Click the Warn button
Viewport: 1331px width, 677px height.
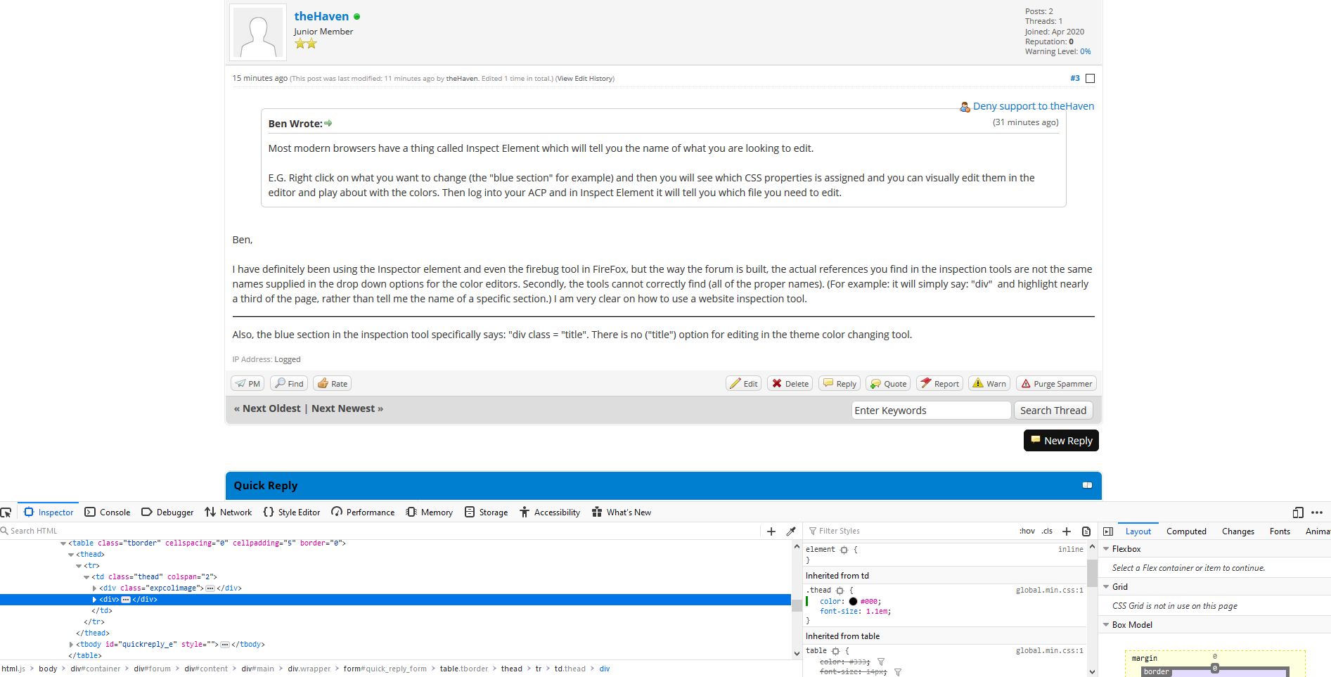[x=989, y=384]
